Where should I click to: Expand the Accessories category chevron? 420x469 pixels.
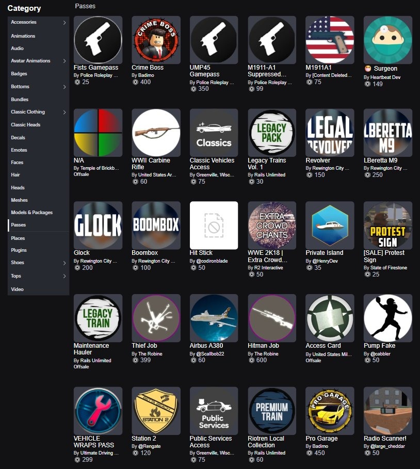click(x=64, y=22)
